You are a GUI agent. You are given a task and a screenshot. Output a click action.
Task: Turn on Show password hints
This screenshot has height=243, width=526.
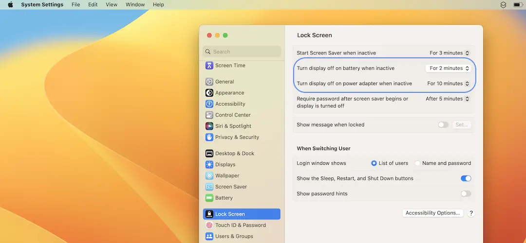(x=466, y=194)
